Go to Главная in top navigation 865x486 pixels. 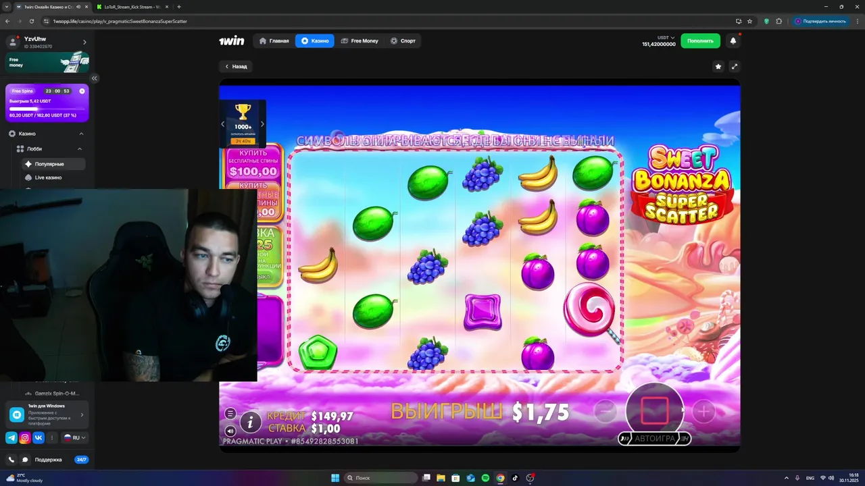click(x=274, y=41)
